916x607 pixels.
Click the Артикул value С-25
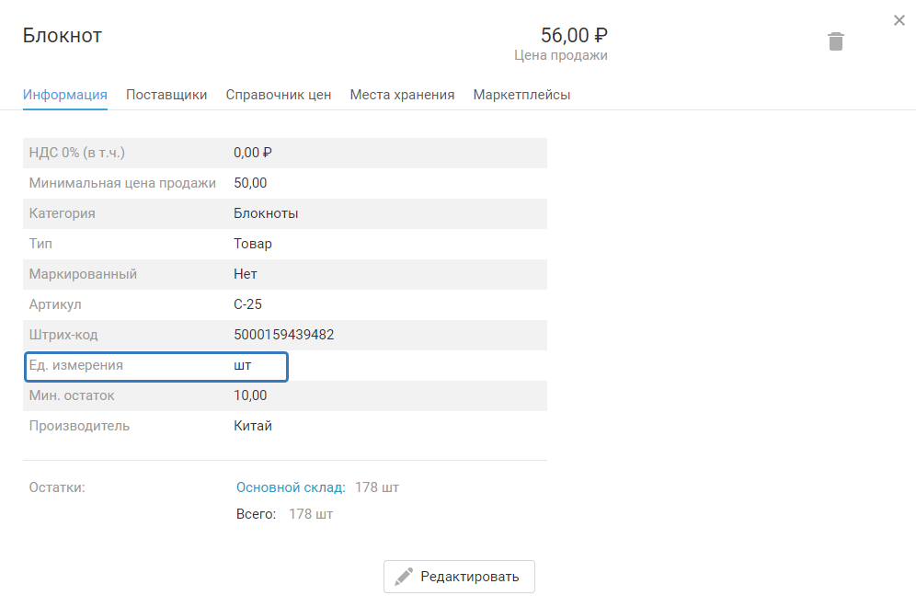pos(248,304)
